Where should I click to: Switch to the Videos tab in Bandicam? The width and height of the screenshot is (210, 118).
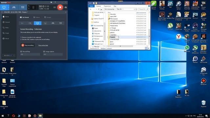36,17
